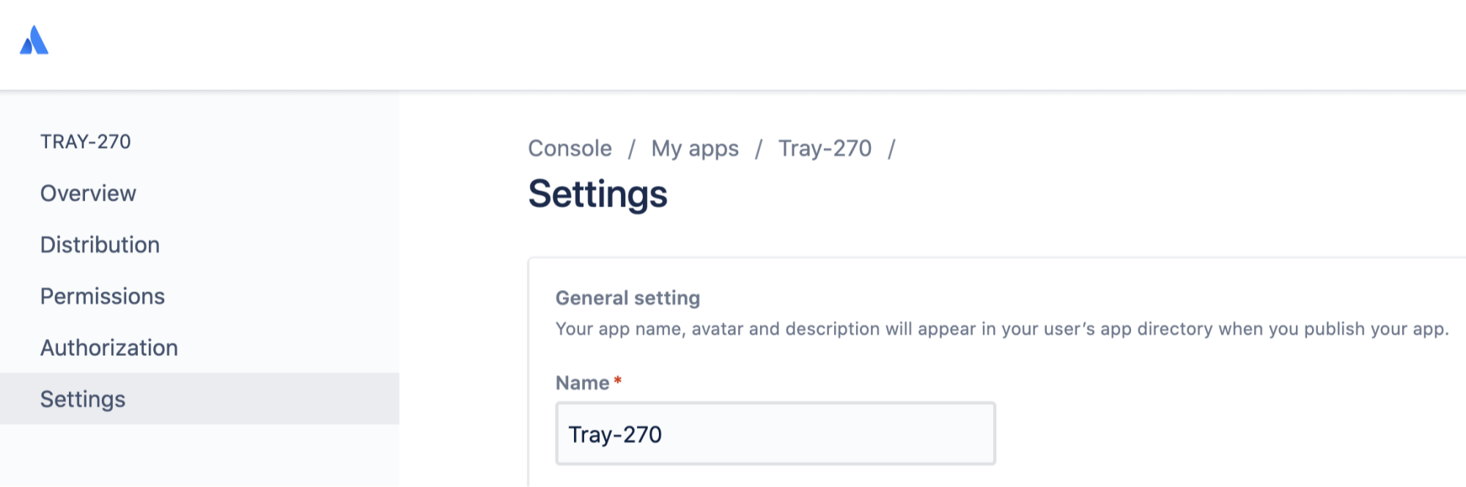Open My apps breadcrumb link
The height and width of the screenshot is (487, 1466).
(695, 149)
